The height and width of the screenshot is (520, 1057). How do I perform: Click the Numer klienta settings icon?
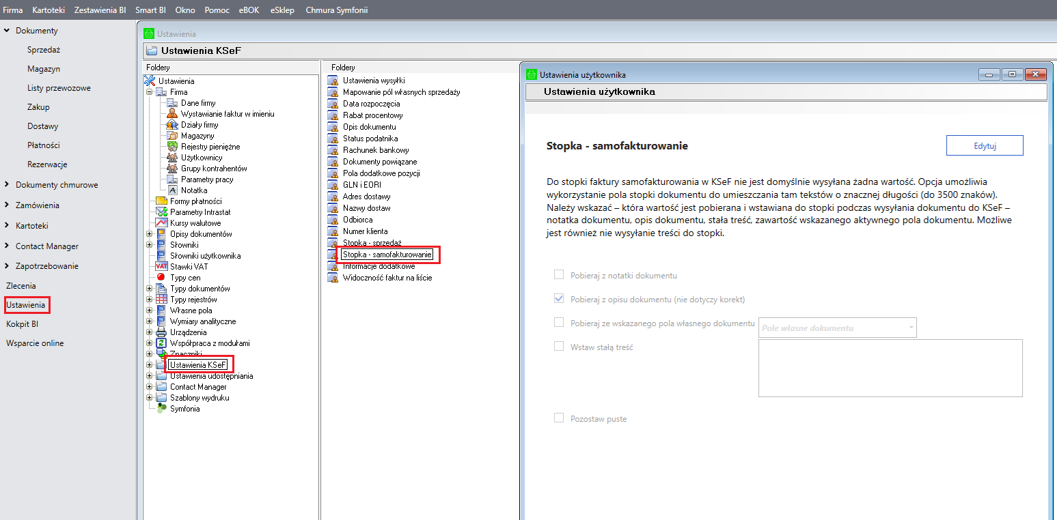(333, 231)
